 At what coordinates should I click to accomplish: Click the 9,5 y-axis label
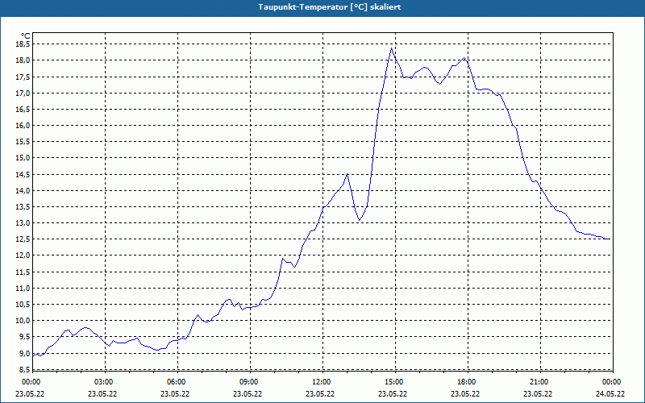coord(24,337)
